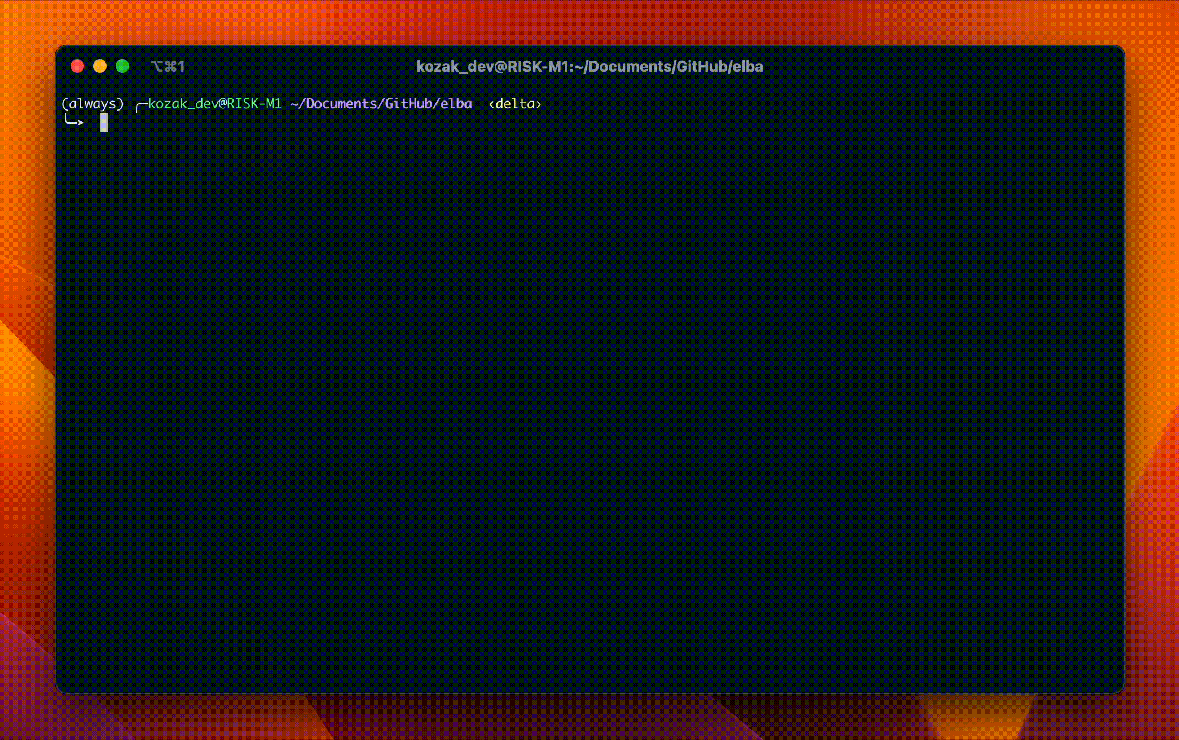This screenshot has height=740, width=1179.
Task: Click the terminal window title text
Action: [589, 67]
